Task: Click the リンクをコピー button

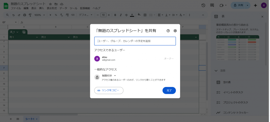Action: 109,90
